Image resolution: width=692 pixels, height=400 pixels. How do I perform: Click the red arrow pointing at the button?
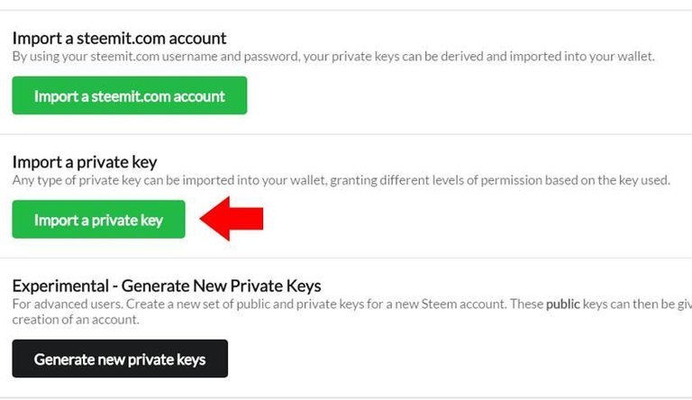pos(232,219)
